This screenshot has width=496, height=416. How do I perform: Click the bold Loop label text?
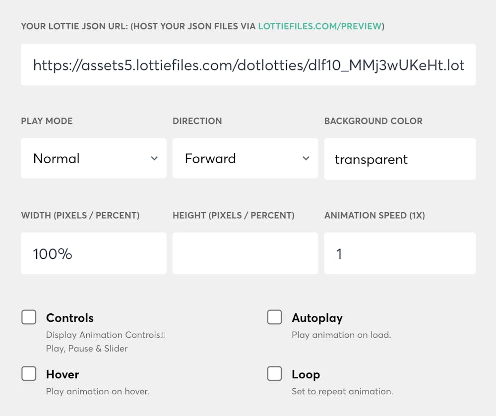[306, 374]
